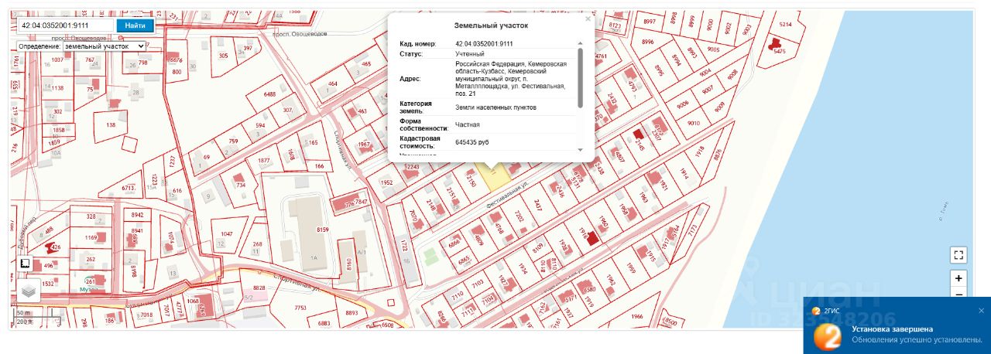The width and height of the screenshot is (991, 354).
Task: Click the green park square on map
Action: coord(430,257)
